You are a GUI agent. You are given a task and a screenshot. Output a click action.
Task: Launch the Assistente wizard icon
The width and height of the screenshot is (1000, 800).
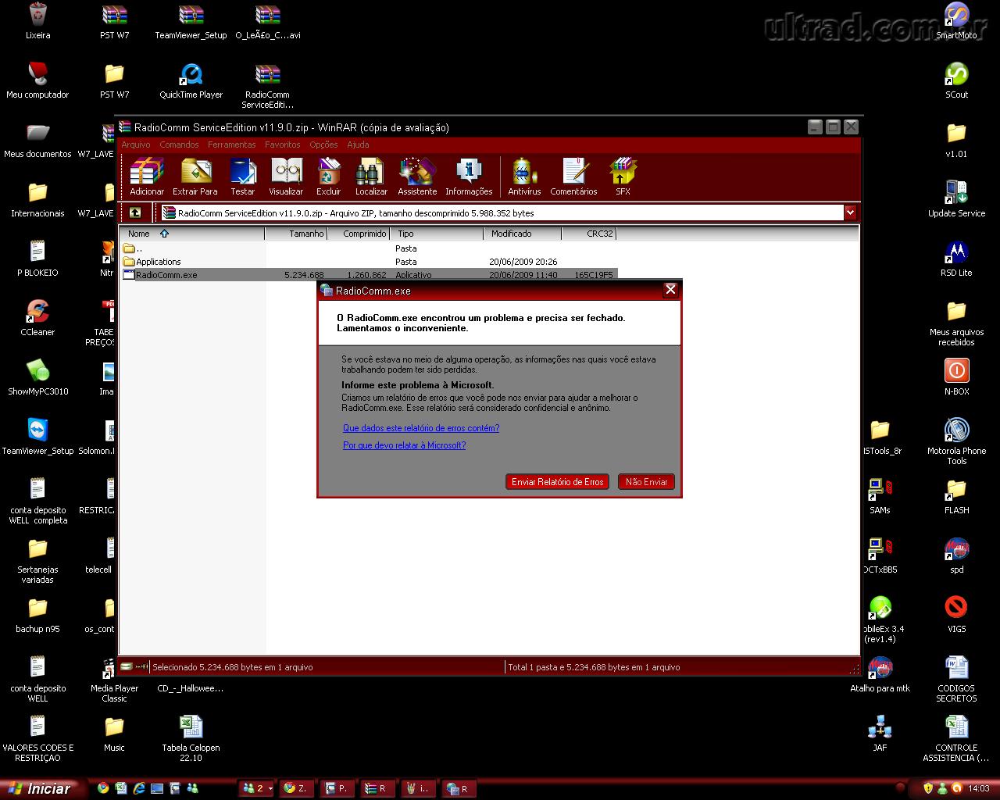(x=417, y=177)
